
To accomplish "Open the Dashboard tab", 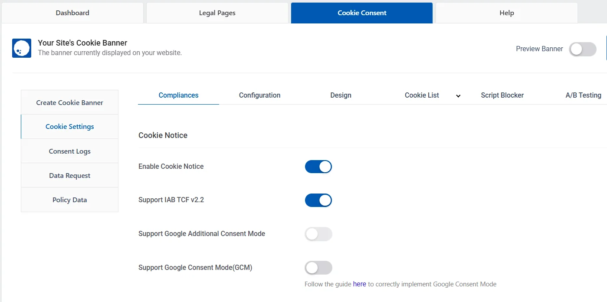I will tap(72, 13).
